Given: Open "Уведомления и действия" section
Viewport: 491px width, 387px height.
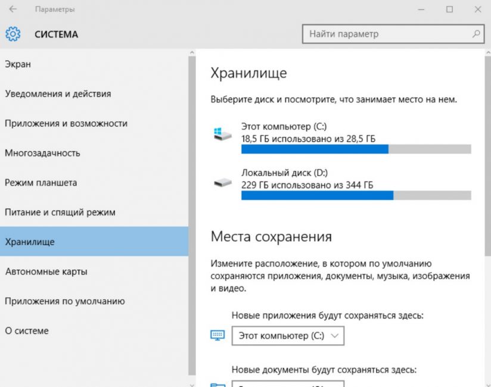Looking at the screenshot, I should coord(94,93).
